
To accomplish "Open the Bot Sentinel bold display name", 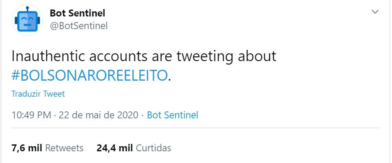I will point(77,13).
